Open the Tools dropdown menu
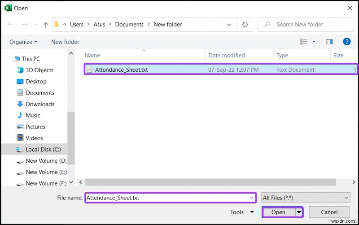This screenshot has height=225, width=359. pyautogui.click(x=242, y=212)
